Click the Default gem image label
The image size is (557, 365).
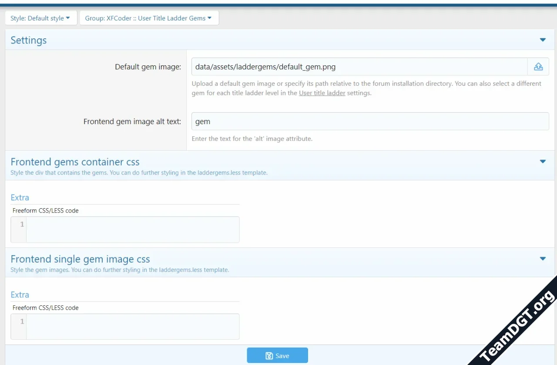[x=148, y=67]
